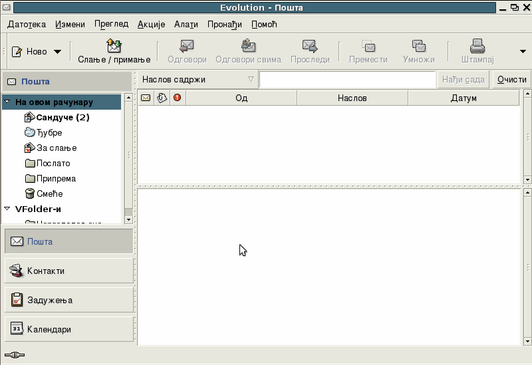Open the Акције menu
Viewport: 532px width, 365px height.
[x=152, y=25]
